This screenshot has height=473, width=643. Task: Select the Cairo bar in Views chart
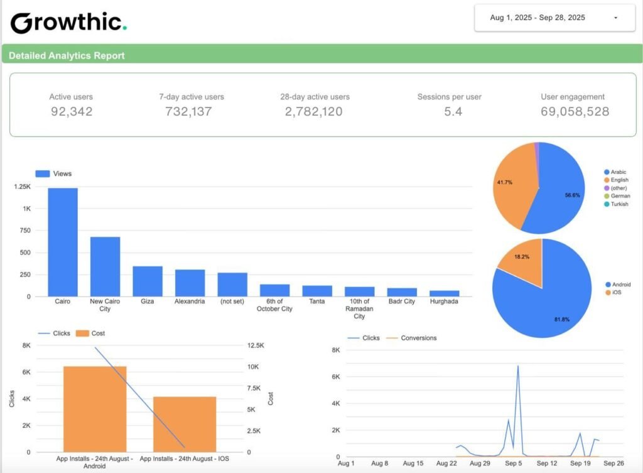(63, 242)
